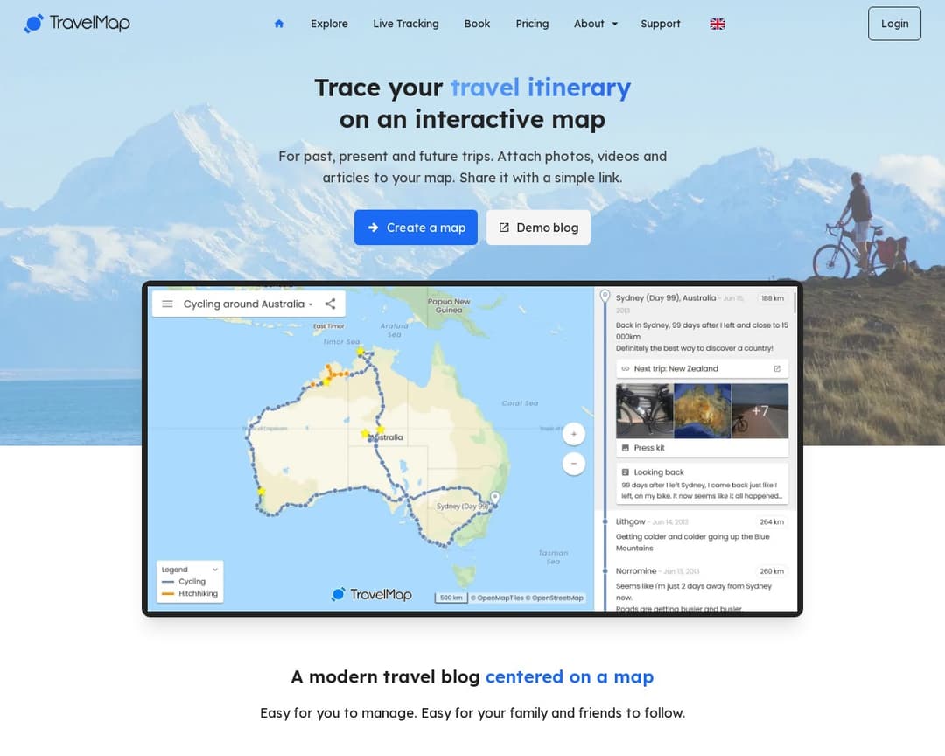Select Explore in the navigation menu
Image resolution: width=945 pixels, height=756 pixels.
(x=329, y=24)
